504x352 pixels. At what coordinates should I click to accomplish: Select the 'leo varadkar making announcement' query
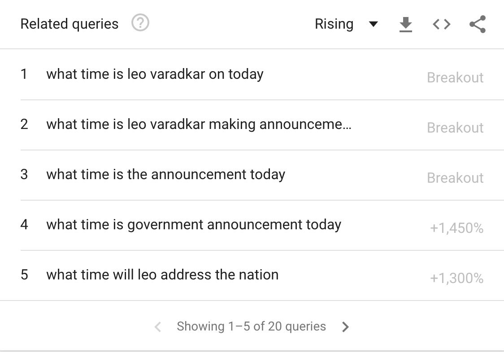point(199,124)
